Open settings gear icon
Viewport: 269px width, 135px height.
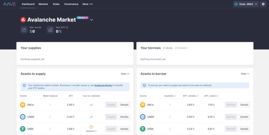click(x=263, y=4)
